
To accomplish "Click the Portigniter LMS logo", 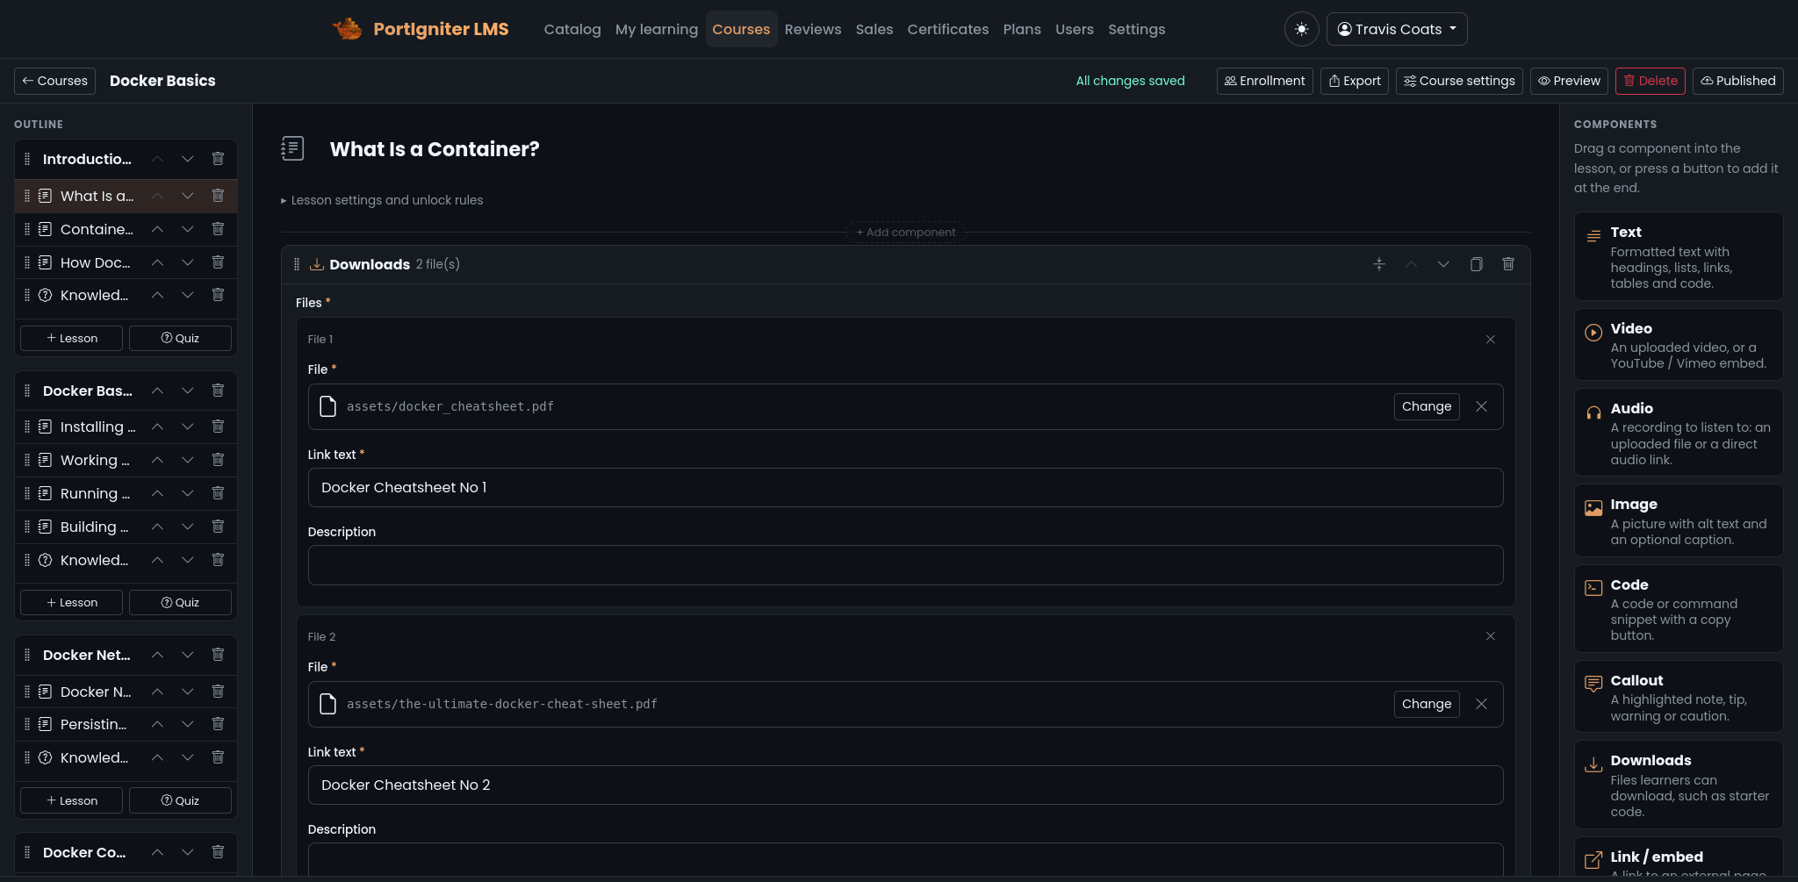I will coord(421,29).
